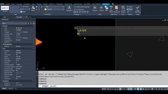Collapse the 3D Visualization section
The image size is (168, 94).
click(33, 44)
